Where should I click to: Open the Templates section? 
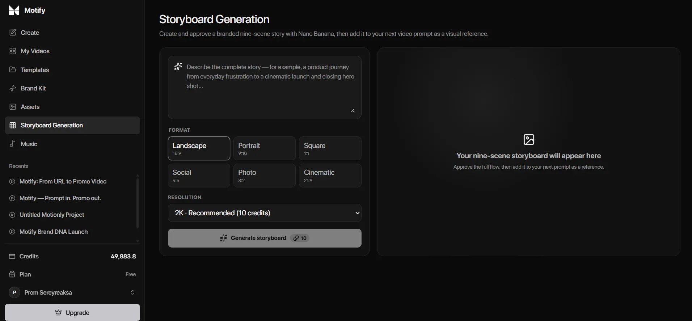pos(72,69)
